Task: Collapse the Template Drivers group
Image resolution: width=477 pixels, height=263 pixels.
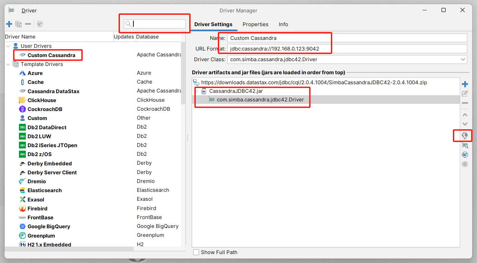Action: click(8, 64)
